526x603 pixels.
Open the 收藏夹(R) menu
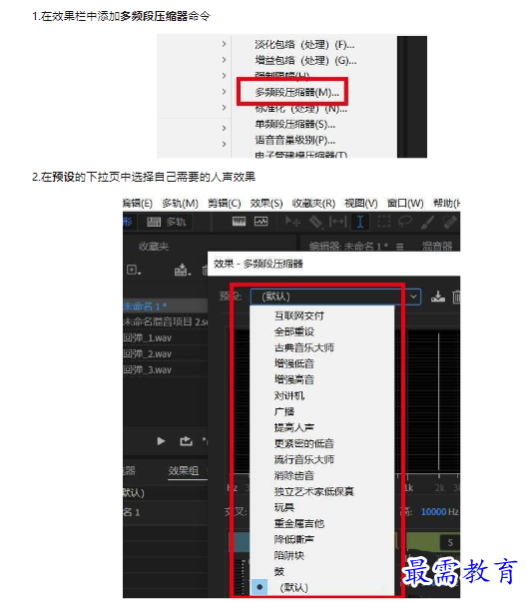(x=313, y=203)
